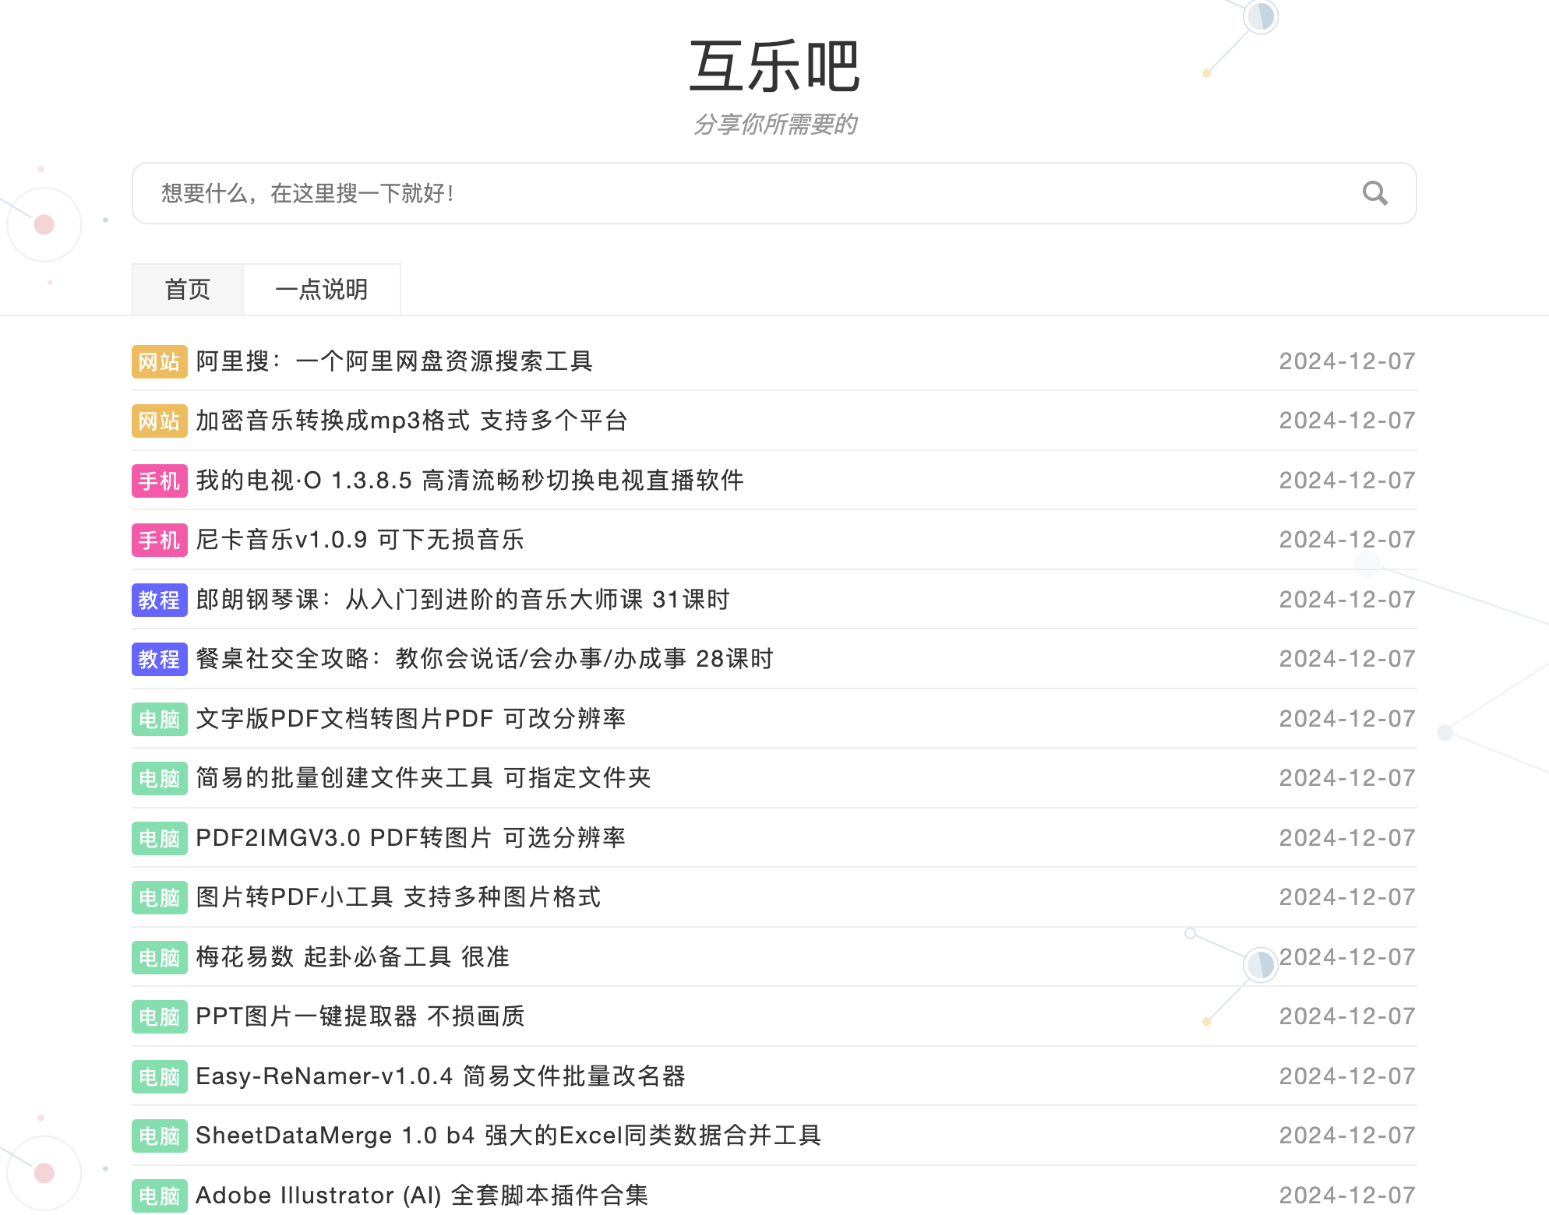
Task: Click 教程 tag beside 餐桌社交全攻略 post
Action: pos(159,660)
